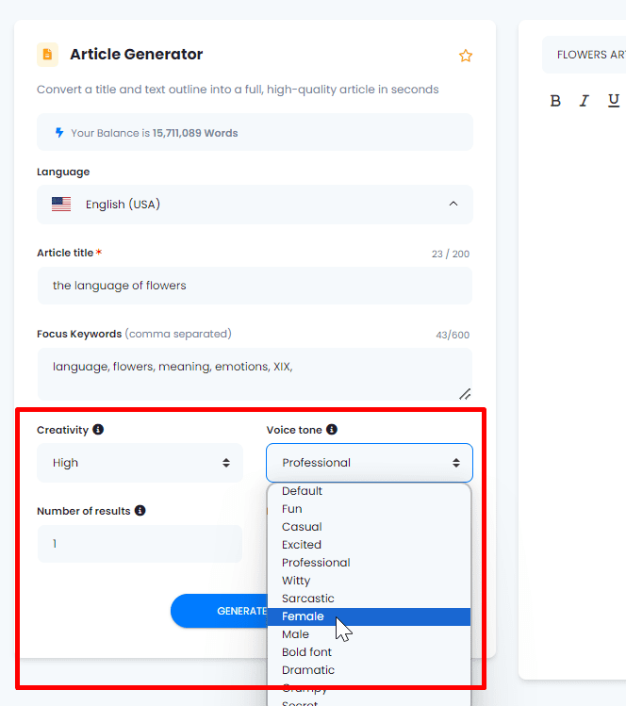Click the Bold formatting icon

pos(555,101)
